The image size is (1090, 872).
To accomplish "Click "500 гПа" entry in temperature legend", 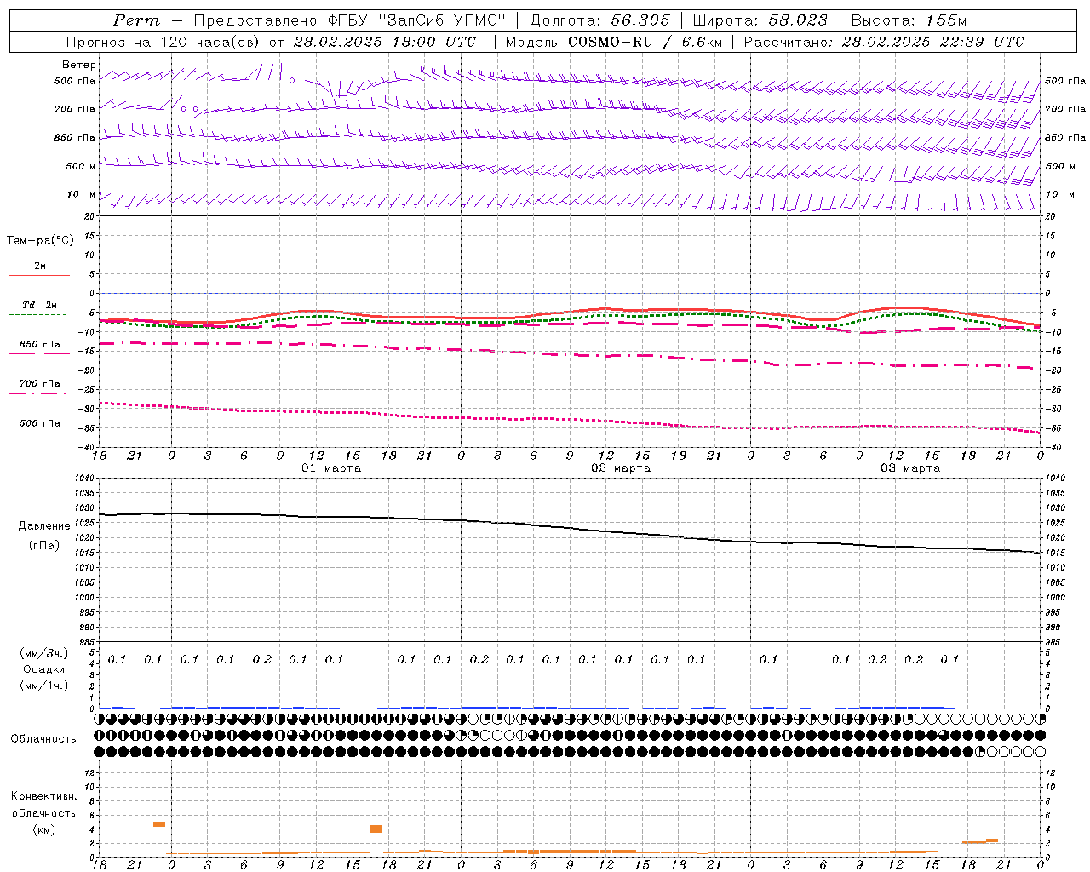I will coord(40,423).
